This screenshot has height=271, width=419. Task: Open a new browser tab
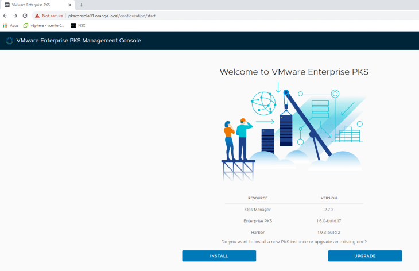(82, 5)
